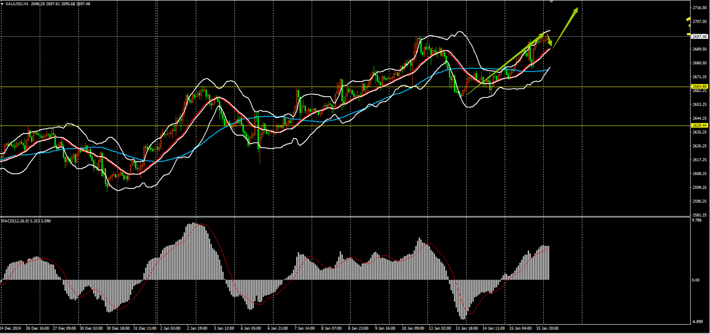Click the 2644.25 price scale label
710x334 pixels.
point(700,118)
